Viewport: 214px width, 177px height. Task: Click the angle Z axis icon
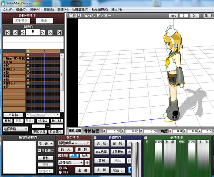click(200, 131)
